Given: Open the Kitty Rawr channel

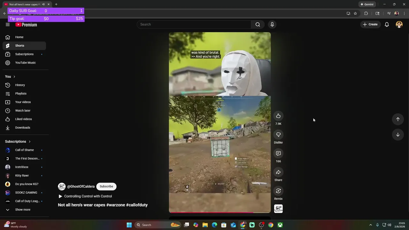Looking at the screenshot, I should click(24, 176).
